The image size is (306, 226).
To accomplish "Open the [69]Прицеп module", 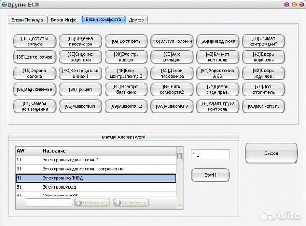I will click(x=80, y=89).
